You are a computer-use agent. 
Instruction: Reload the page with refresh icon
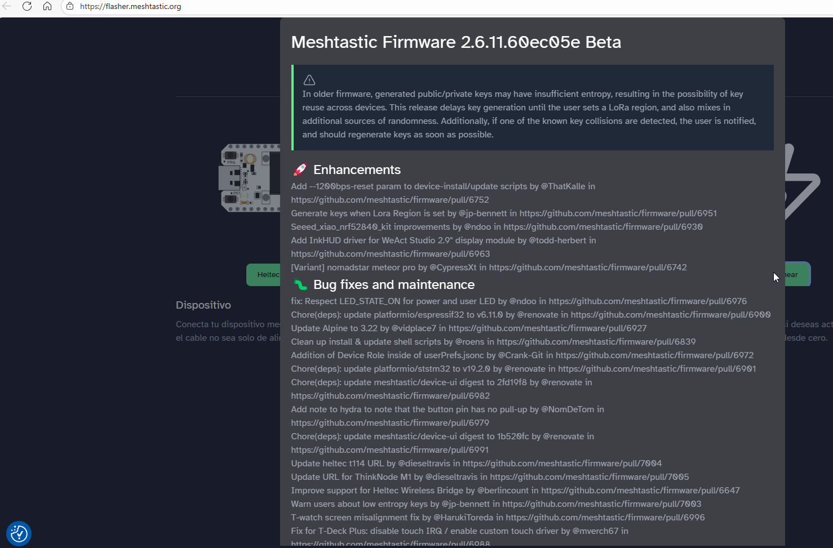coord(27,6)
